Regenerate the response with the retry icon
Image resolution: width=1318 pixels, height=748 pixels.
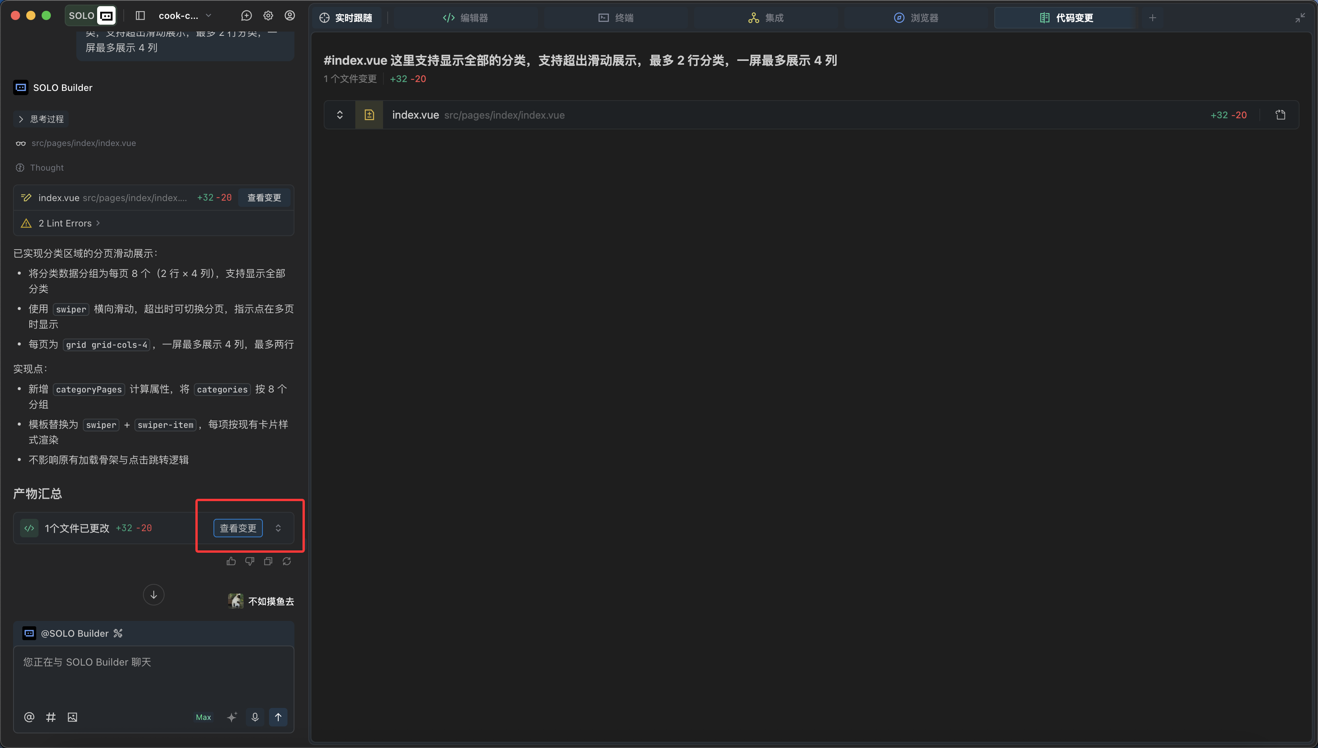pyautogui.click(x=287, y=561)
